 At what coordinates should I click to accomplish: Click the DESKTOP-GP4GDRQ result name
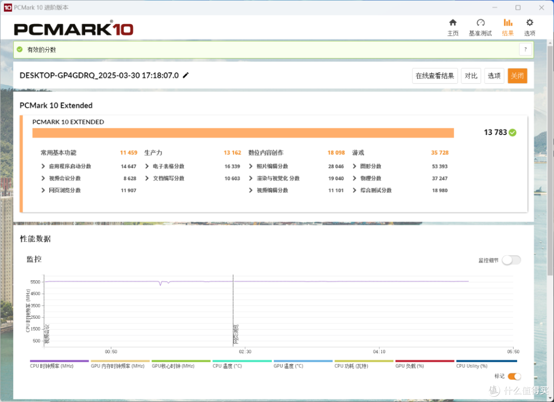(x=100, y=75)
